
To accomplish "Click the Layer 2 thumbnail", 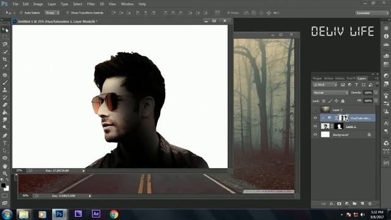I will click(x=325, y=109).
